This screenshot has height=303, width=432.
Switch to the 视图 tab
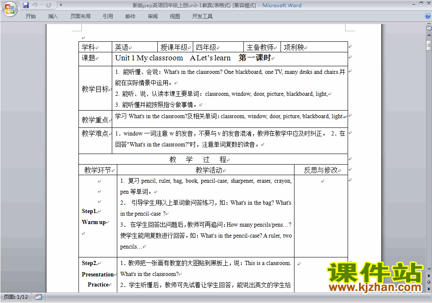175,16
